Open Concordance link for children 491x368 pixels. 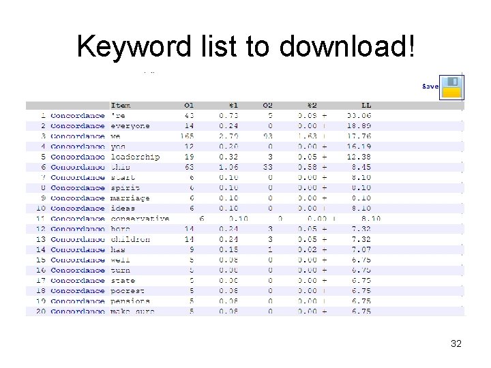[78, 240]
